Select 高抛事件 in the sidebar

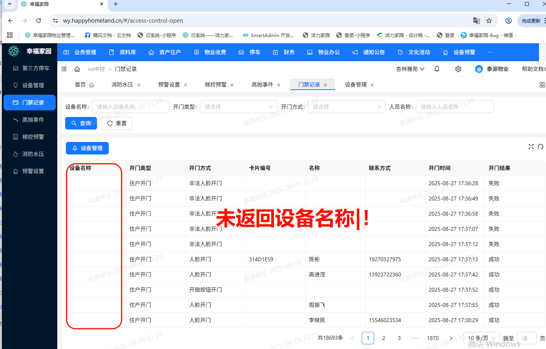click(x=33, y=120)
